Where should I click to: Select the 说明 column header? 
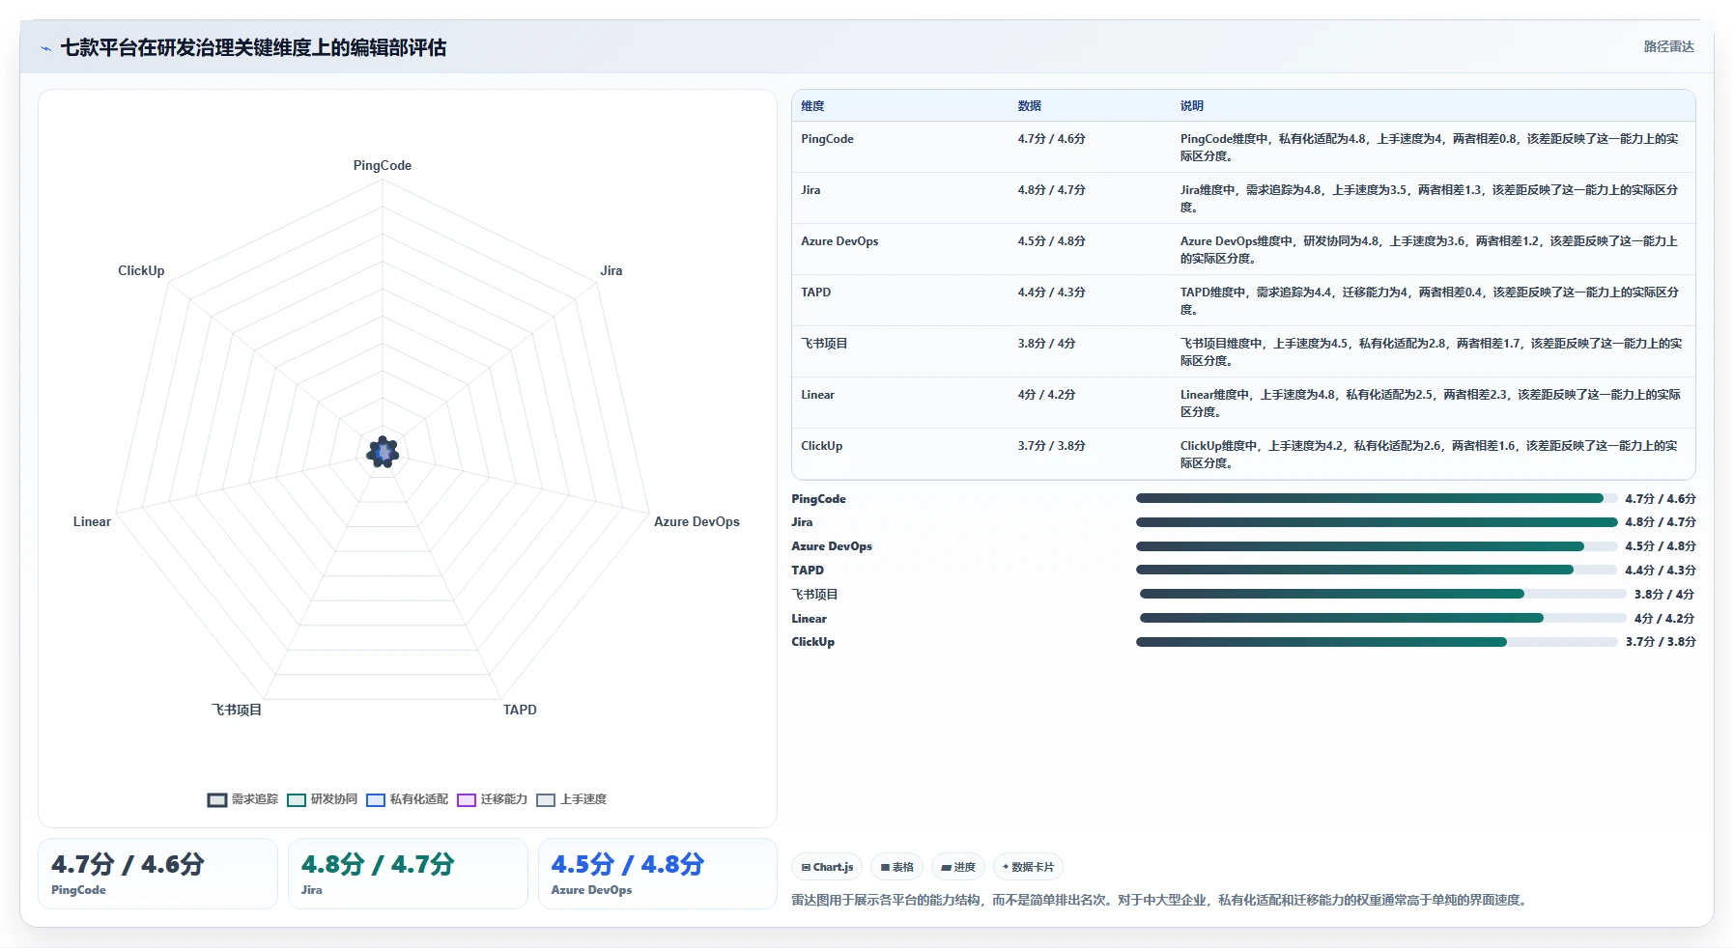point(1191,106)
